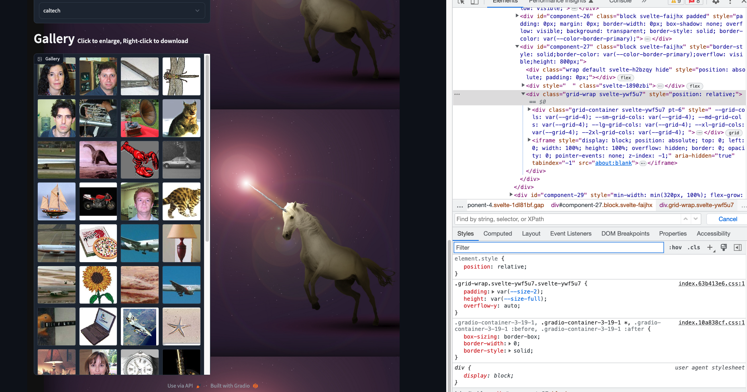Toggle the device toolbar icon in DevTools
This screenshot has width=747, height=392.
(x=474, y=2)
